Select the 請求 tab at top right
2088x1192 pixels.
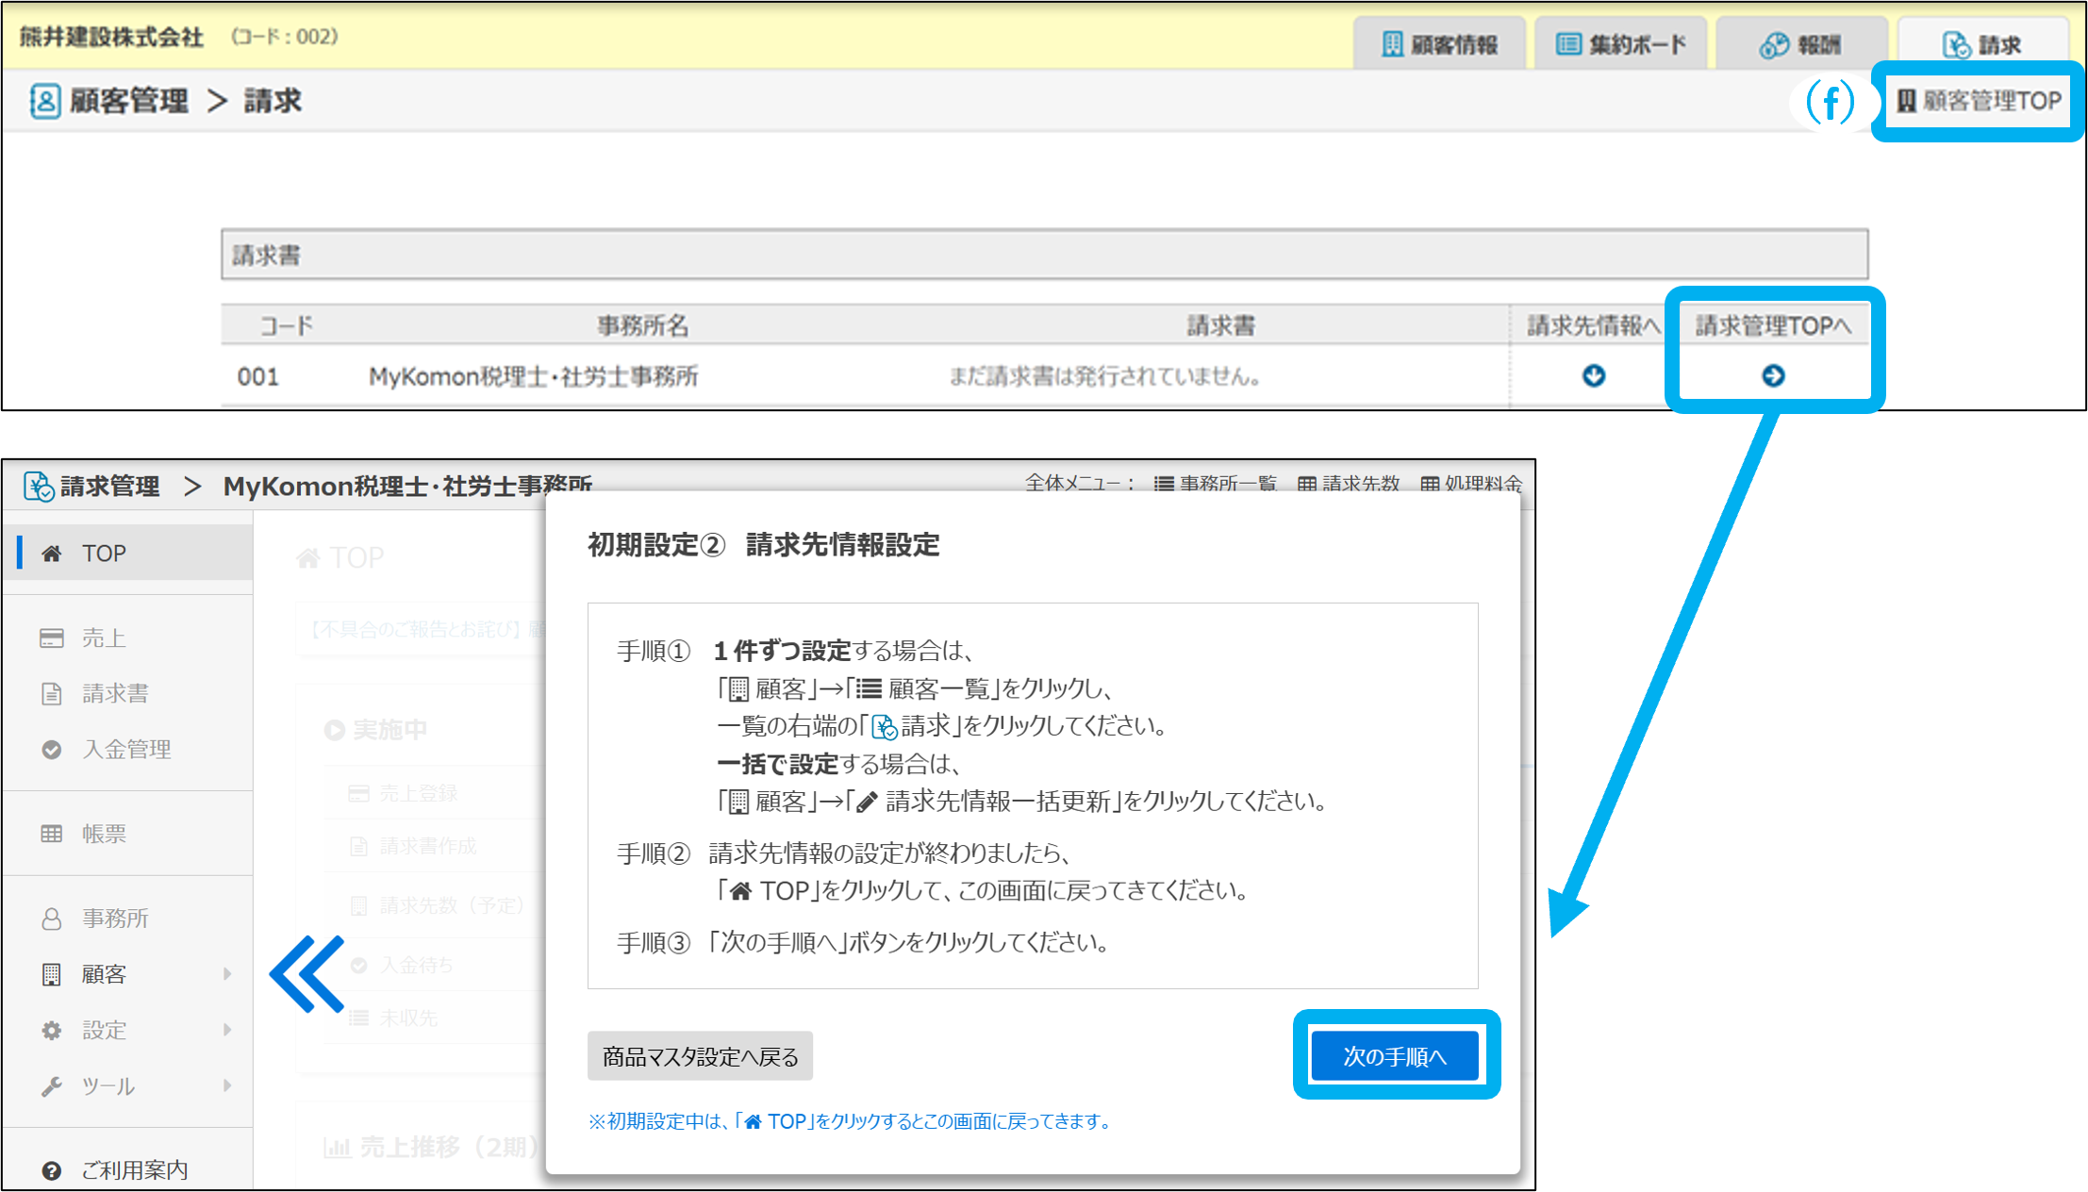1981,44
